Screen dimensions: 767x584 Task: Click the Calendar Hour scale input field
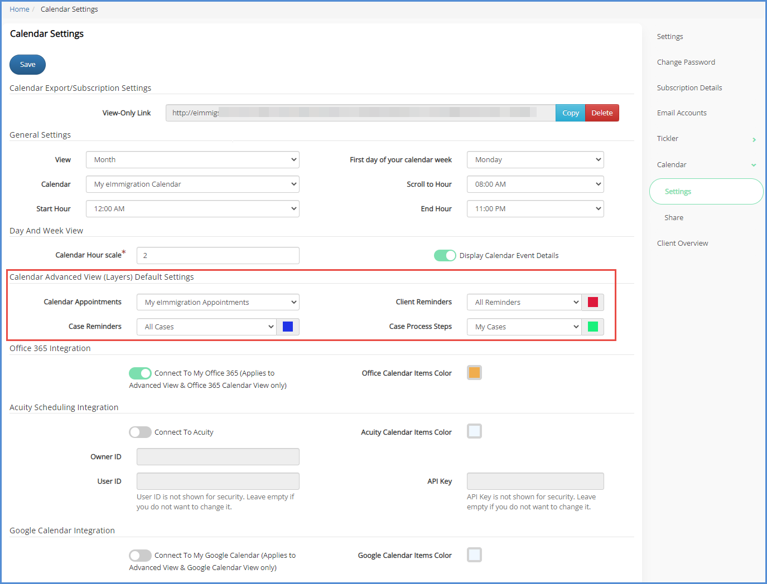[x=218, y=255]
